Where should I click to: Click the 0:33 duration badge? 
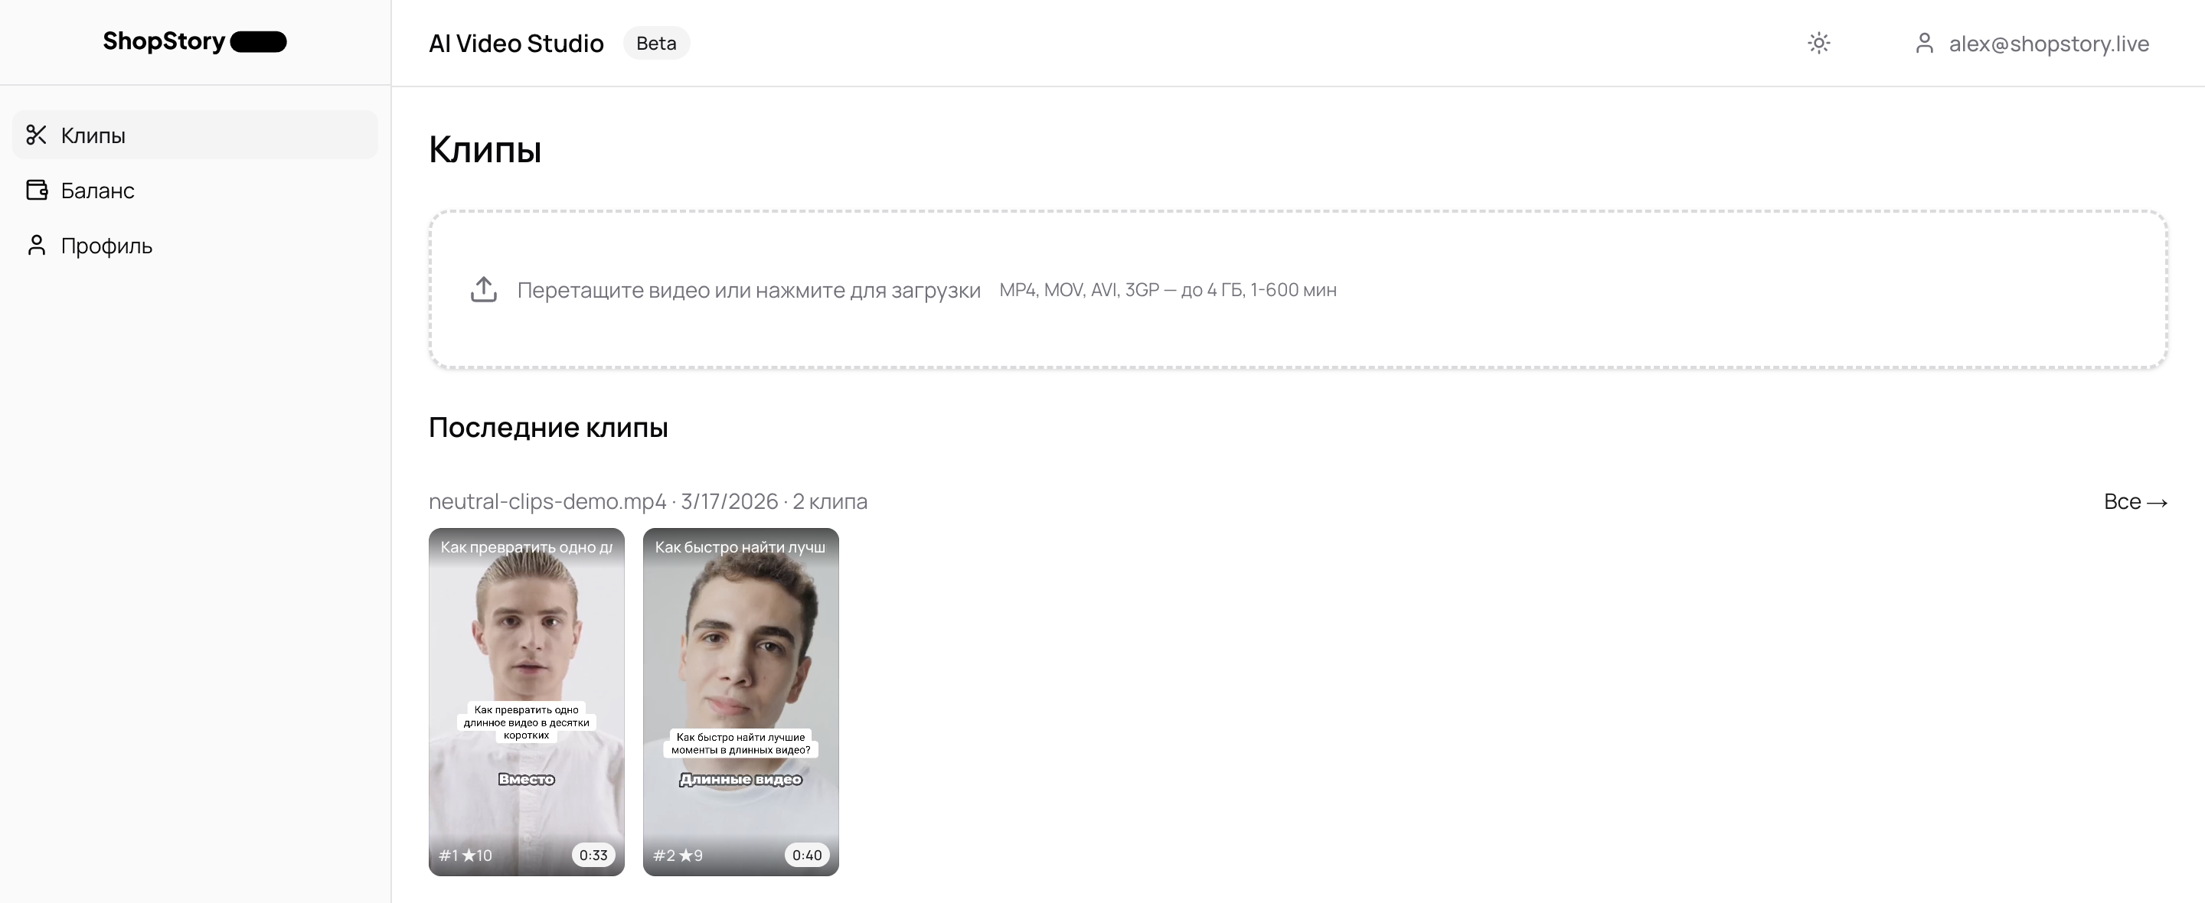[x=593, y=855]
